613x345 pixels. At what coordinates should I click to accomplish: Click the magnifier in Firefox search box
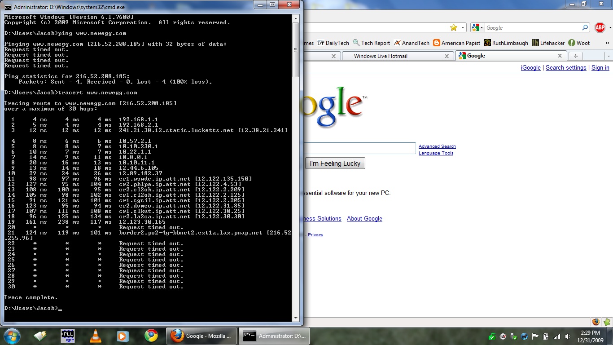[585, 28]
